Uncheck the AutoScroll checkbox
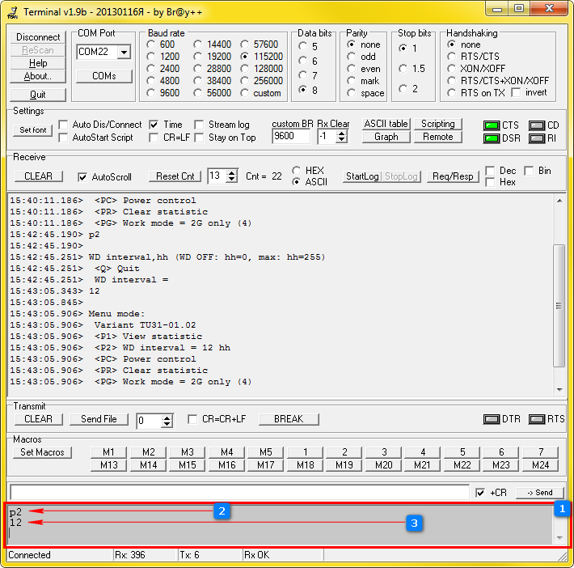574x568 pixels. pos(82,176)
